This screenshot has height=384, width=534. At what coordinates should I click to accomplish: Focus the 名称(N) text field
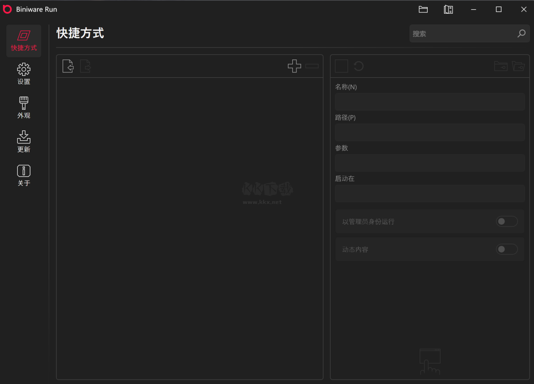click(430, 102)
